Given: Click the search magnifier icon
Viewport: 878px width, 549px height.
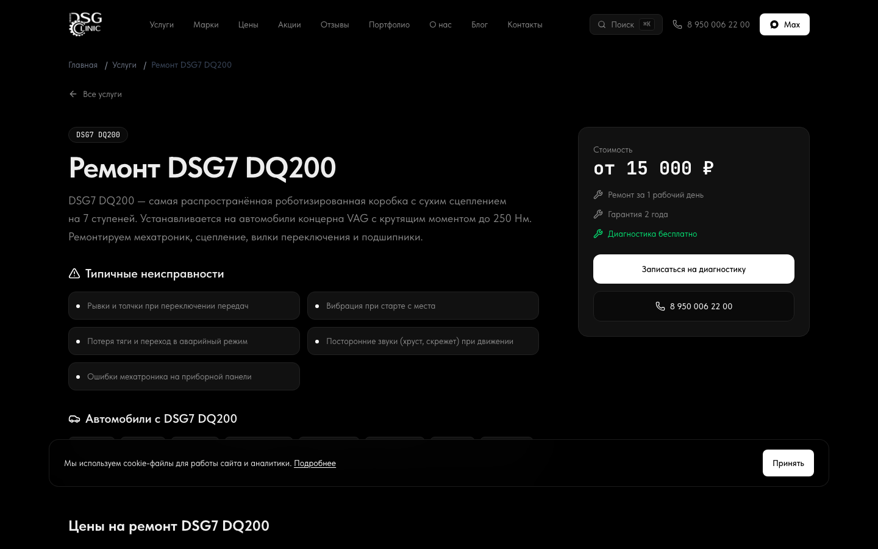Looking at the screenshot, I should (602, 24).
